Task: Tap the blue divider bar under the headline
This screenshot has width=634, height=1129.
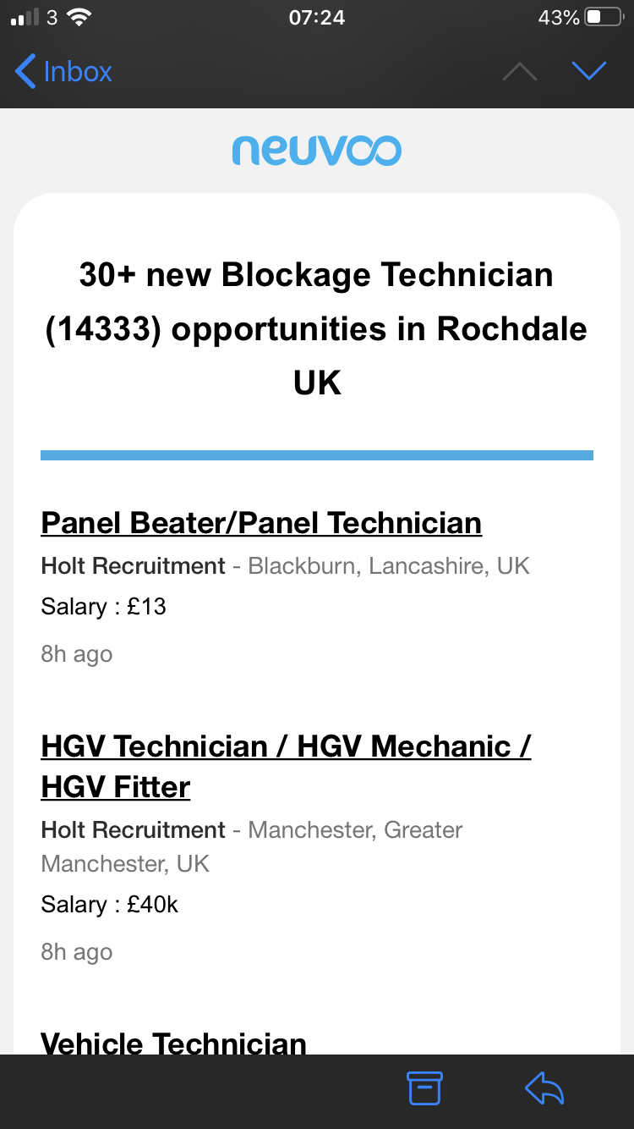Action: click(316, 455)
